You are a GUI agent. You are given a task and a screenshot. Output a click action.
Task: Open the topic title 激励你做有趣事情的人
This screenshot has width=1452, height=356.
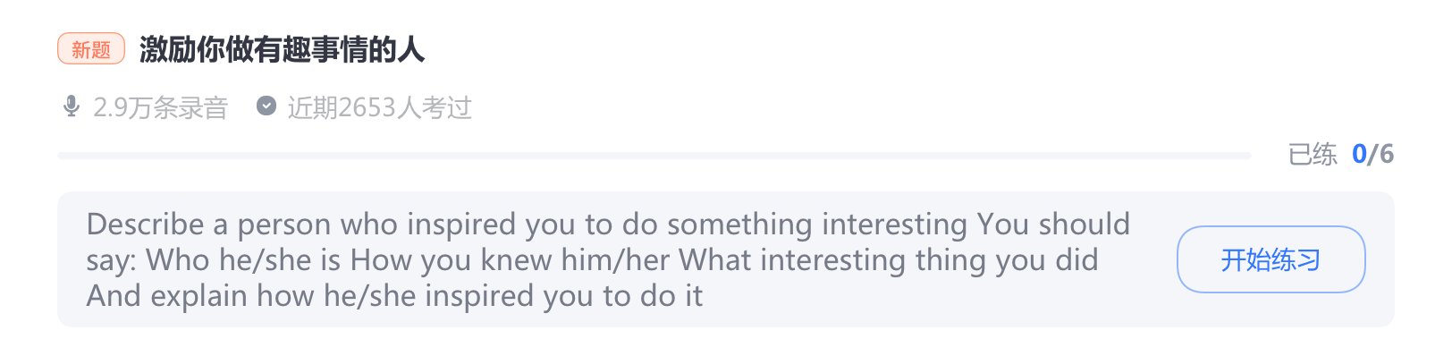click(x=282, y=49)
